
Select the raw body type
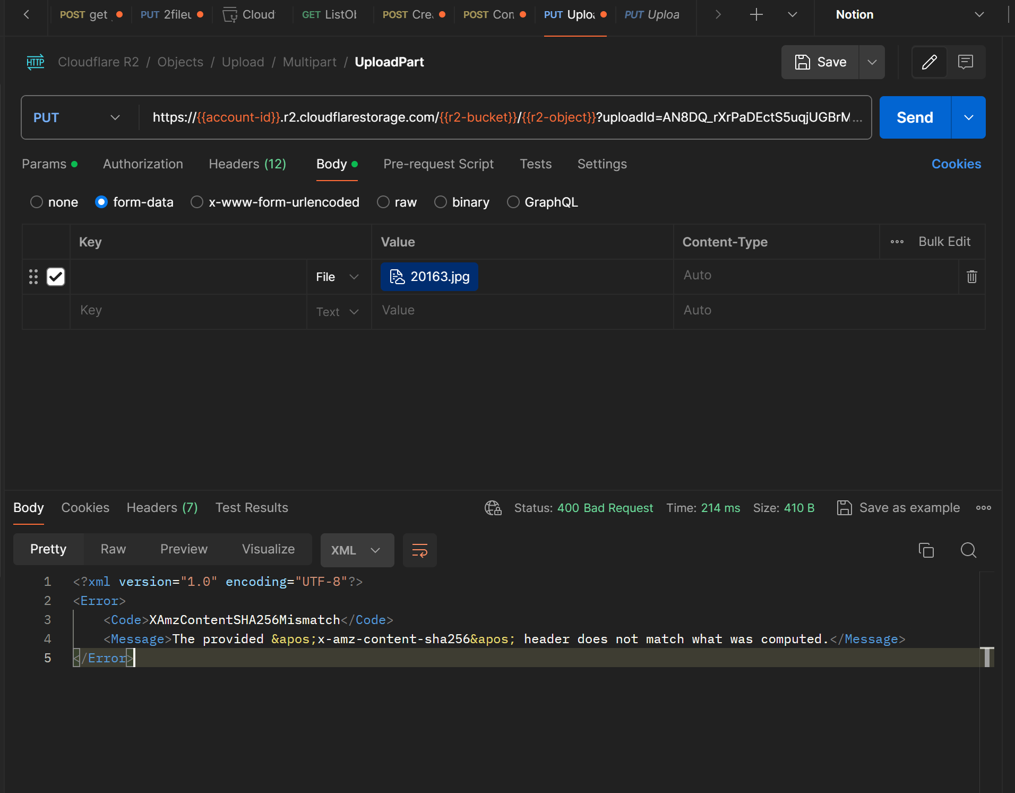pos(383,202)
